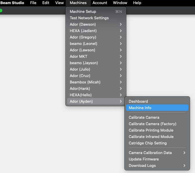The image size is (195, 173).
Task: Open Dashboard for Ador (Ayden)
Action: pos(157,102)
